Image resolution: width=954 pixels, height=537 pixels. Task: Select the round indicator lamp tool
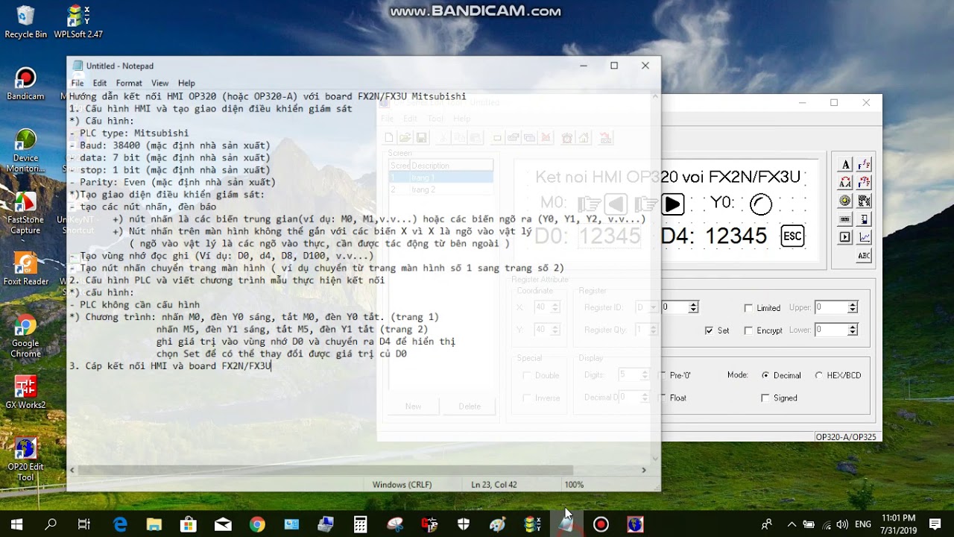coord(845,201)
